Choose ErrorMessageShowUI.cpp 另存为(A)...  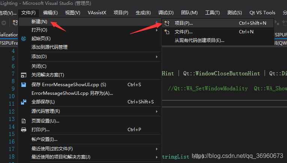(x=90, y=93)
